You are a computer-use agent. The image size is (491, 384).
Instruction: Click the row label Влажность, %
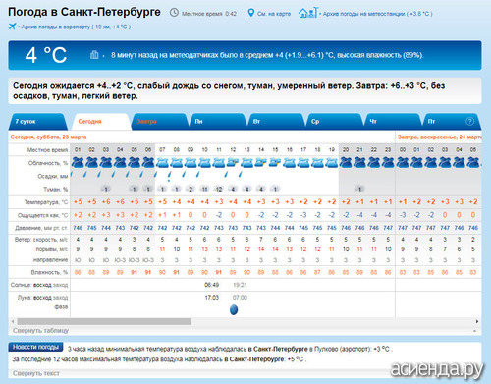pyautogui.click(x=49, y=272)
